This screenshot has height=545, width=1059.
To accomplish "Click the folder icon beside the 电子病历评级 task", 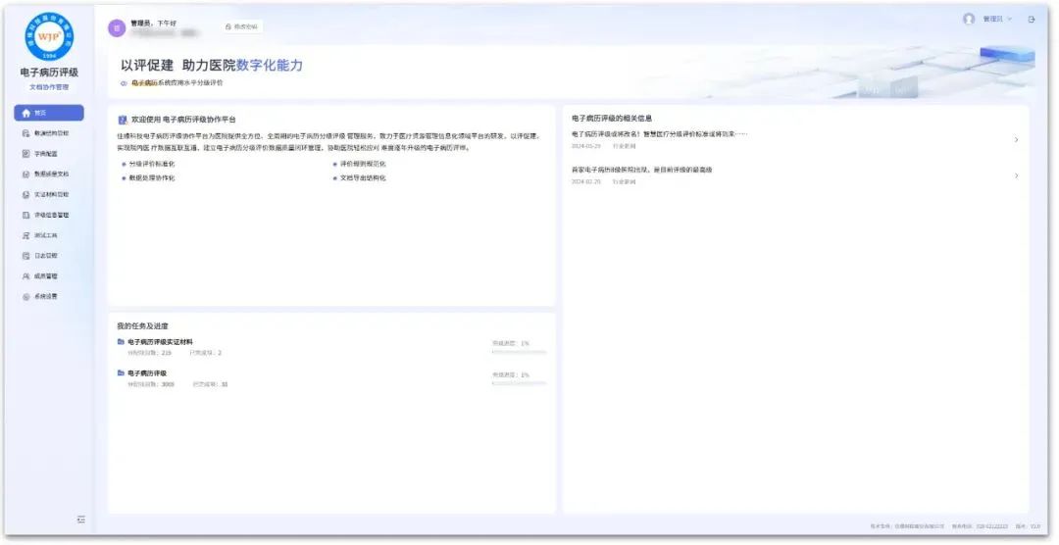I will pyautogui.click(x=121, y=372).
